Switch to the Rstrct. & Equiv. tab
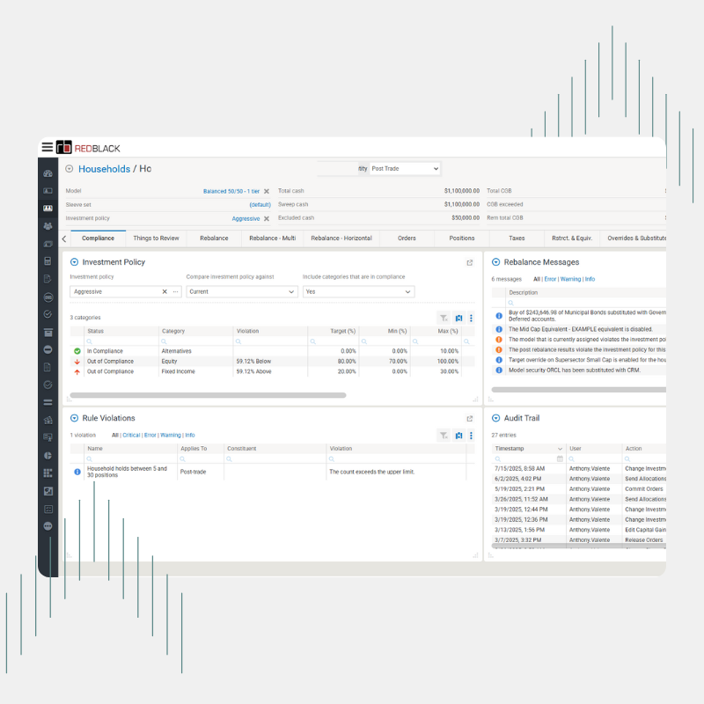704x704 pixels. (571, 238)
